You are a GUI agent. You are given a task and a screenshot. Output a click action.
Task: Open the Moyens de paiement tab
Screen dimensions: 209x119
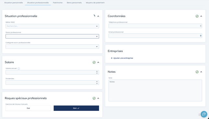tap(95, 3)
